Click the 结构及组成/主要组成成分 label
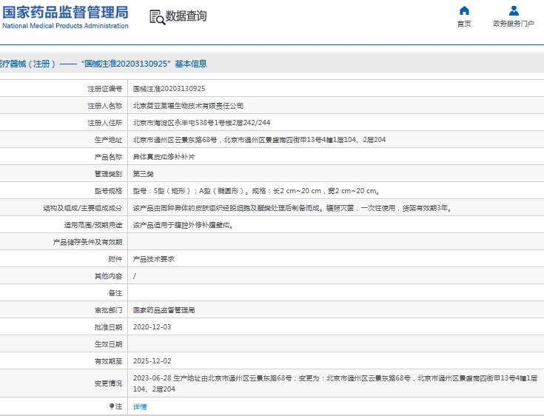 83,208
